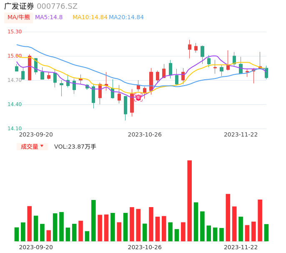Select the tallest red volume bar
The width and height of the screenshot is (286, 253).
[x=189, y=200]
